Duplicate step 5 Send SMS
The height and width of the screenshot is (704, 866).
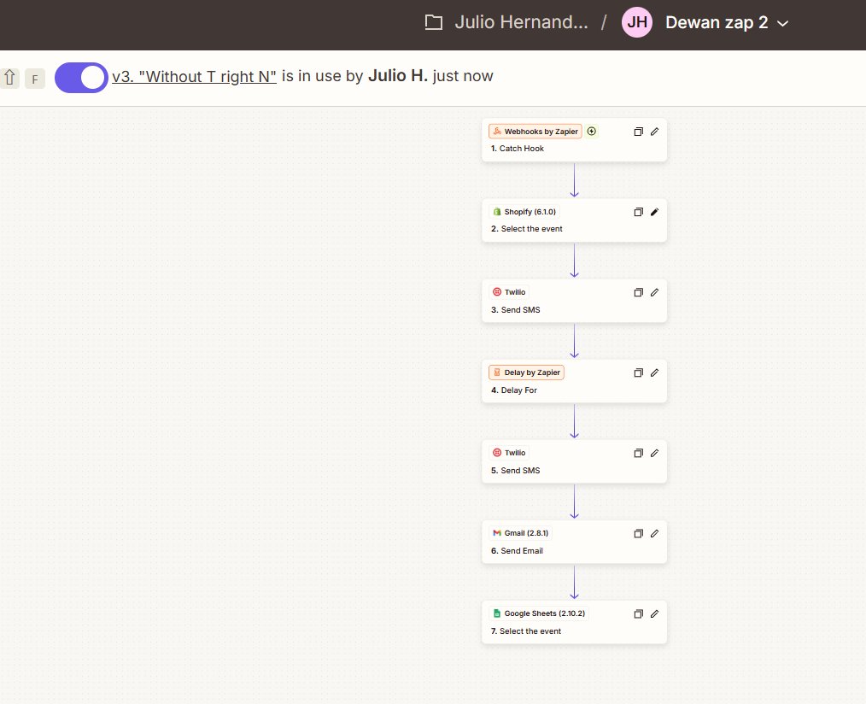[x=639, y=453]
